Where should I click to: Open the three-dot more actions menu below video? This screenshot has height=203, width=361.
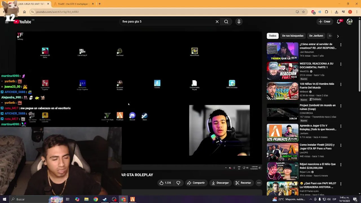[x=259, y=183]
